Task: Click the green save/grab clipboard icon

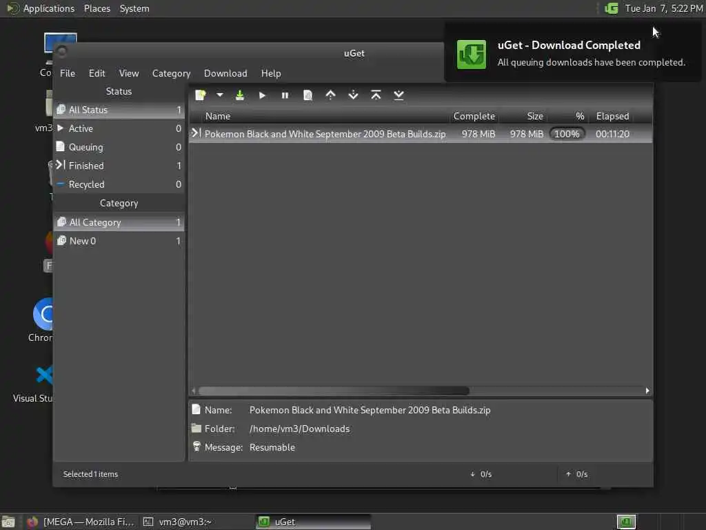Action: pos(240,95)
